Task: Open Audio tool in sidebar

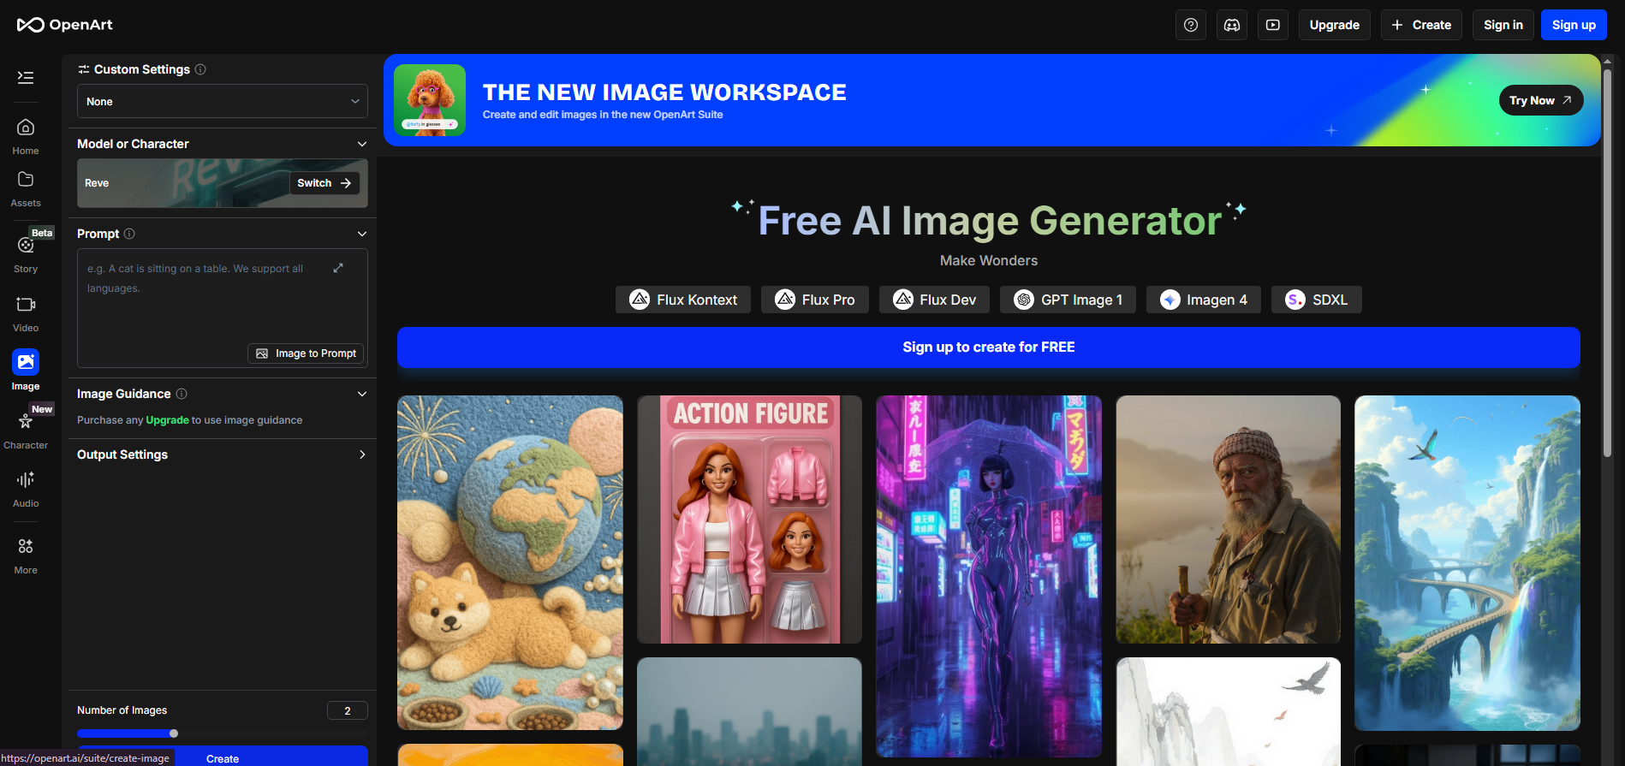Action: pyautogui.click(x=26, y=489)
